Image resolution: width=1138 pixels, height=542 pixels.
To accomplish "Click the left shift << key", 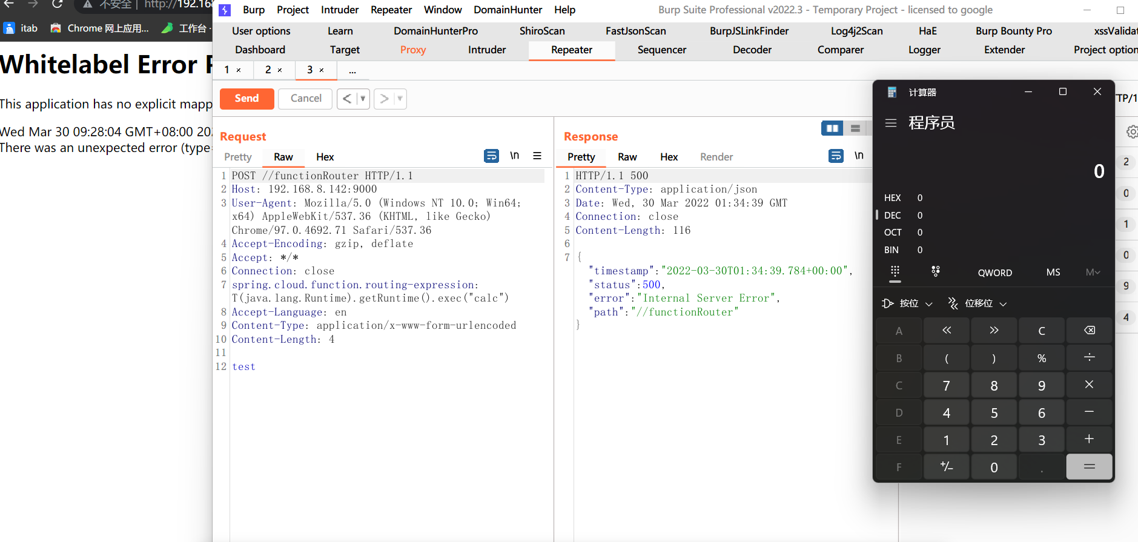I will pyautogui.click(x=947, y=331).
